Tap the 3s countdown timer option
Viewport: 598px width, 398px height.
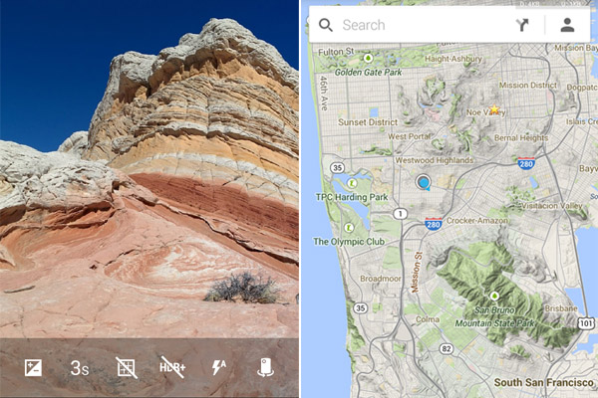[x=80, y=368]
